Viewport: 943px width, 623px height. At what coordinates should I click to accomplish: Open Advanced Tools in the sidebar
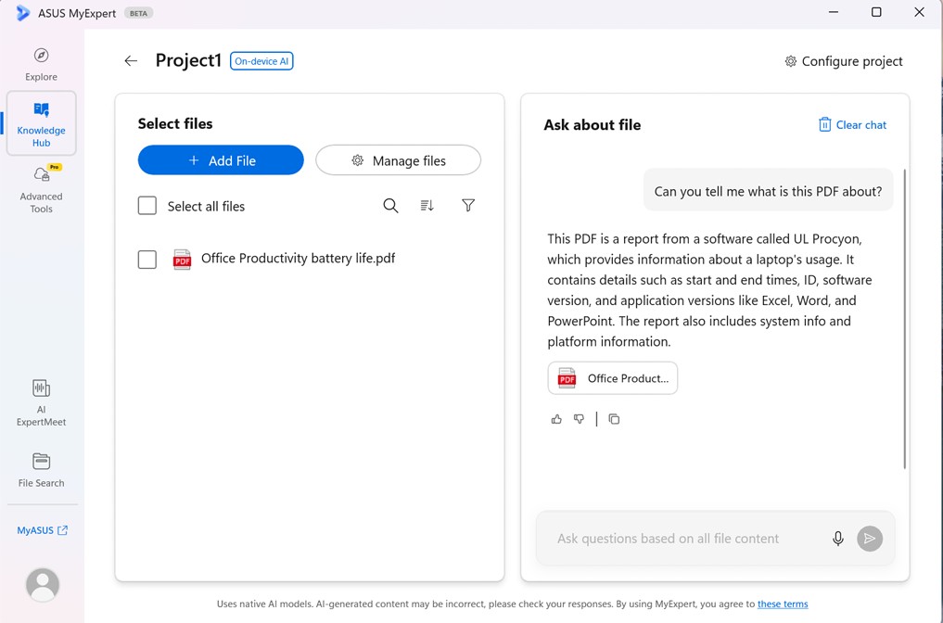tap(41, 189)
